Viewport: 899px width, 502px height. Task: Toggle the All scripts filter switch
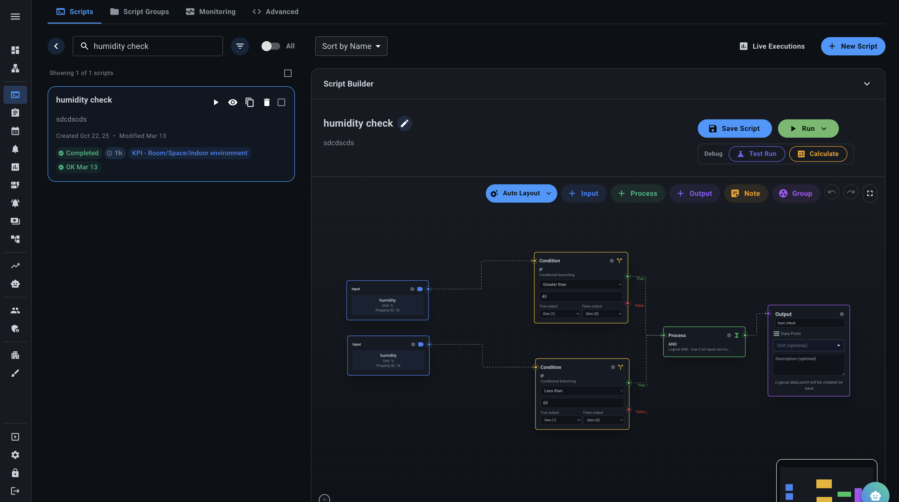(x=271, y=46)
